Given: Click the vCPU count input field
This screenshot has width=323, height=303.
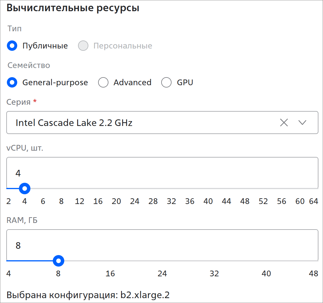Looking at the screenshot, I should point(162,173).
